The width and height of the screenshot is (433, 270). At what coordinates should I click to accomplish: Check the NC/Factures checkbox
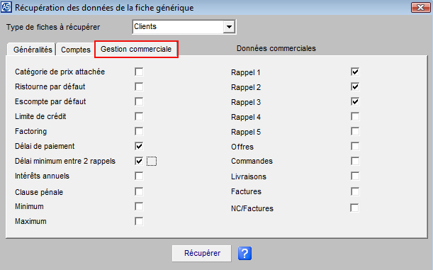[354, 208]
